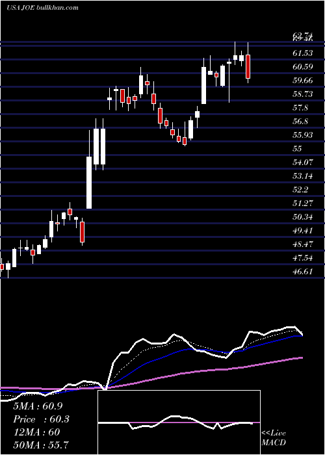Click the '50MA : 55.7' readout
Screen dimensions: 325x455
[x=40, y=445]
